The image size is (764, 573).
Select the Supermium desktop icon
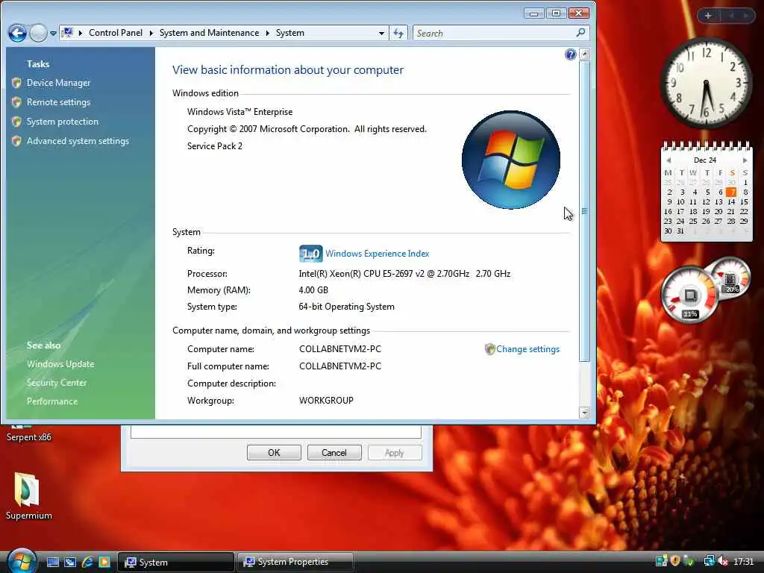(28, 496)
